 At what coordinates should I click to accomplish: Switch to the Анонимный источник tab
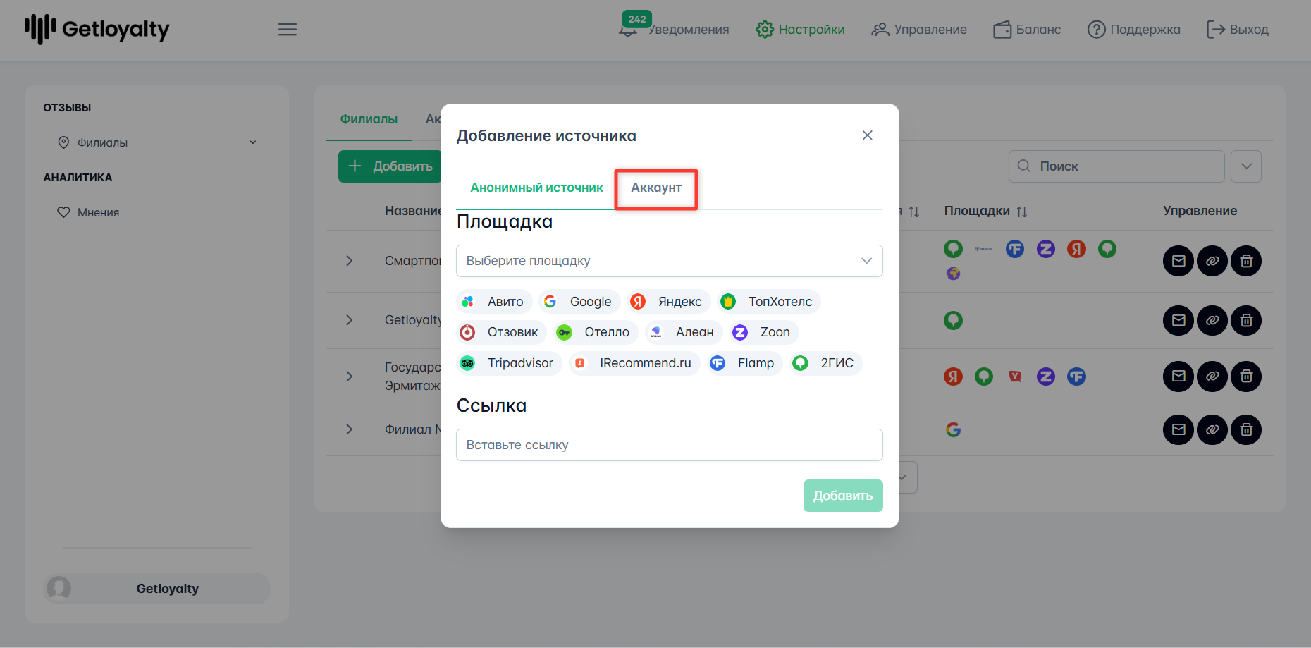coord(536,188)
